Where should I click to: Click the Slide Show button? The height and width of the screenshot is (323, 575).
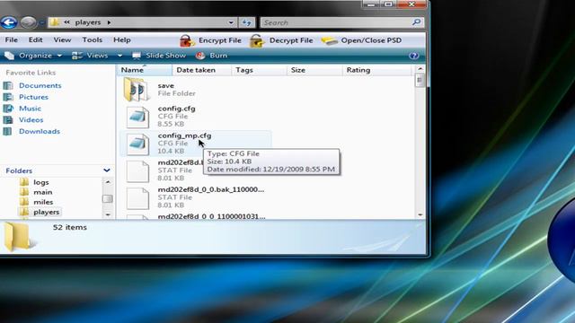click(x=159, y=56)
